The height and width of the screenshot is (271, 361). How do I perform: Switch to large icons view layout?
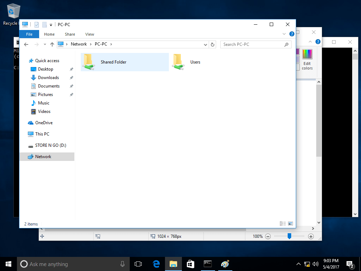[290, 223]
